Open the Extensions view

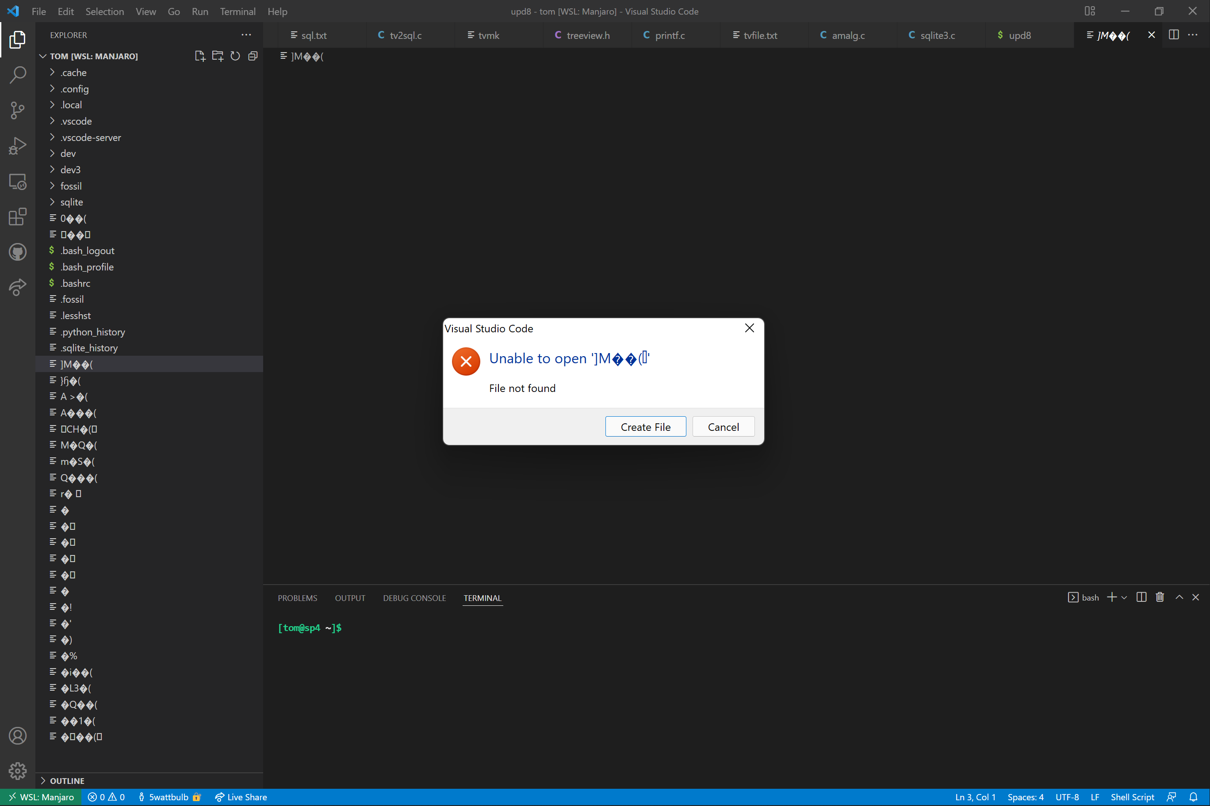pyautogui.click(x=18, y=217)
